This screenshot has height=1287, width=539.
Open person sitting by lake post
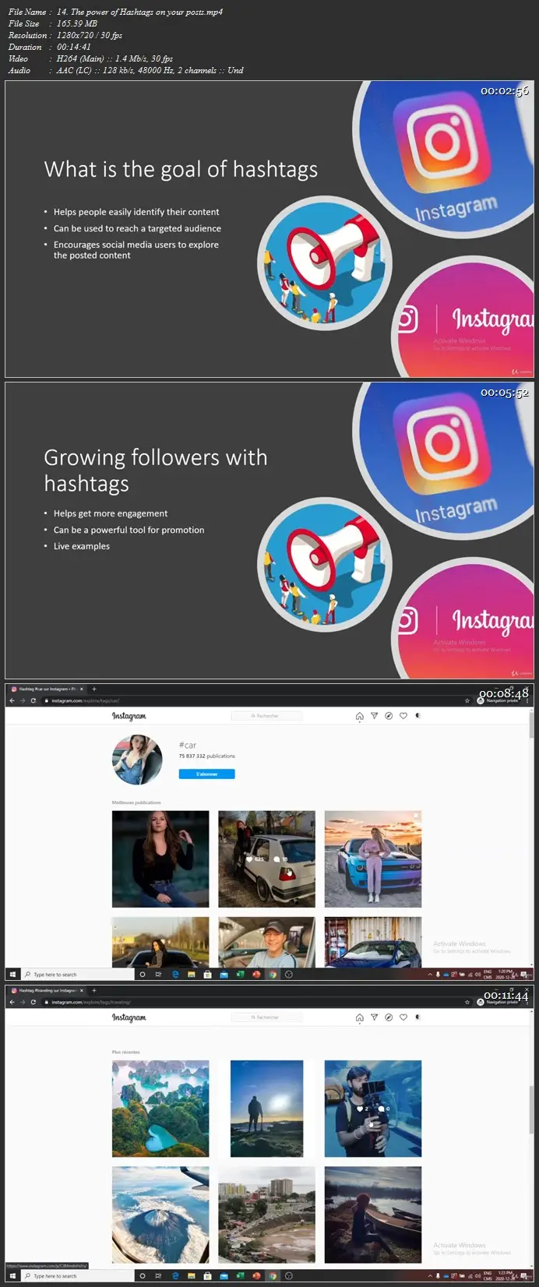373,1215
